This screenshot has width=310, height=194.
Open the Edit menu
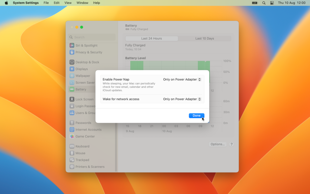coord(57,3)
